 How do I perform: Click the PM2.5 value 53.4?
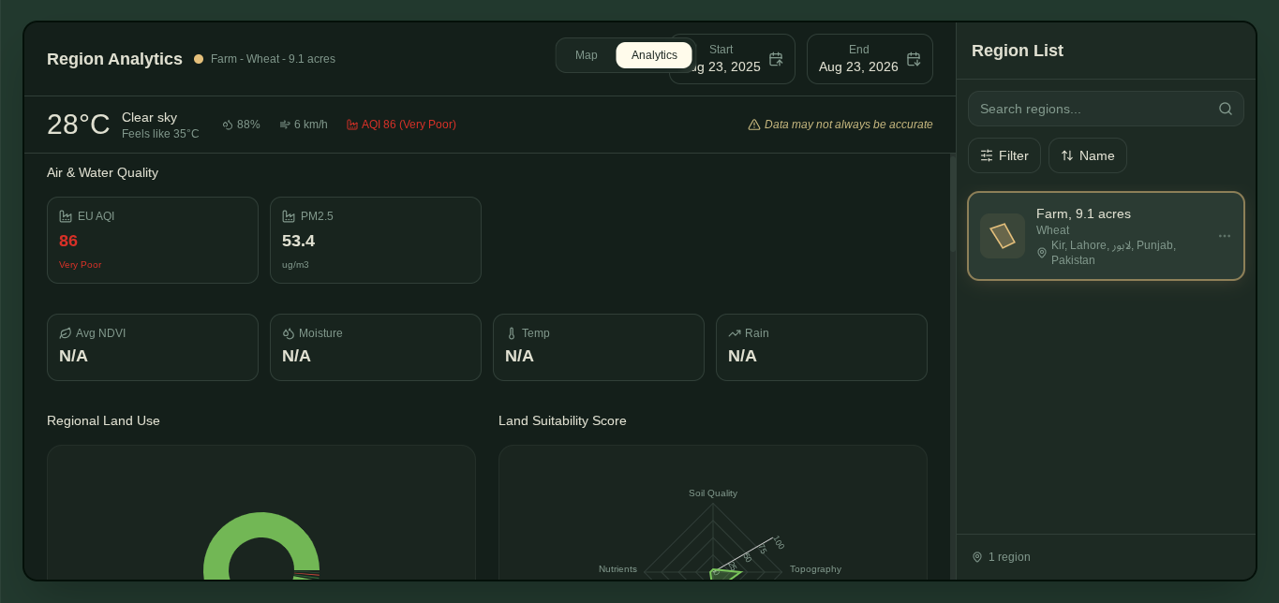298,242
